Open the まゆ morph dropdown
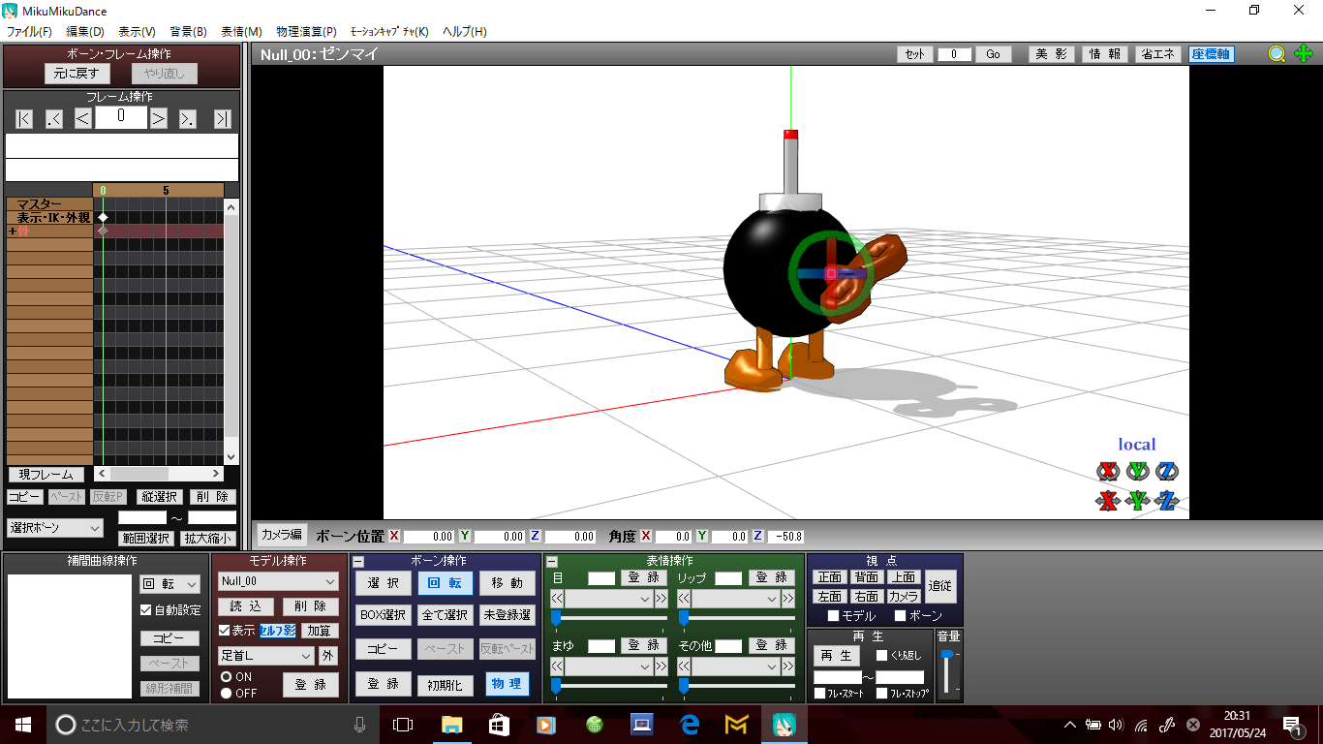The height and width of the screenshot is (744, 1323). click(609, 666)
